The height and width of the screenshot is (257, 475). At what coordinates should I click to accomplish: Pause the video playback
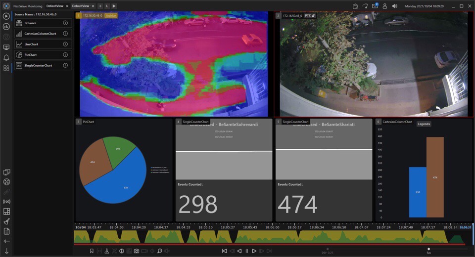(x=247, y=251)
